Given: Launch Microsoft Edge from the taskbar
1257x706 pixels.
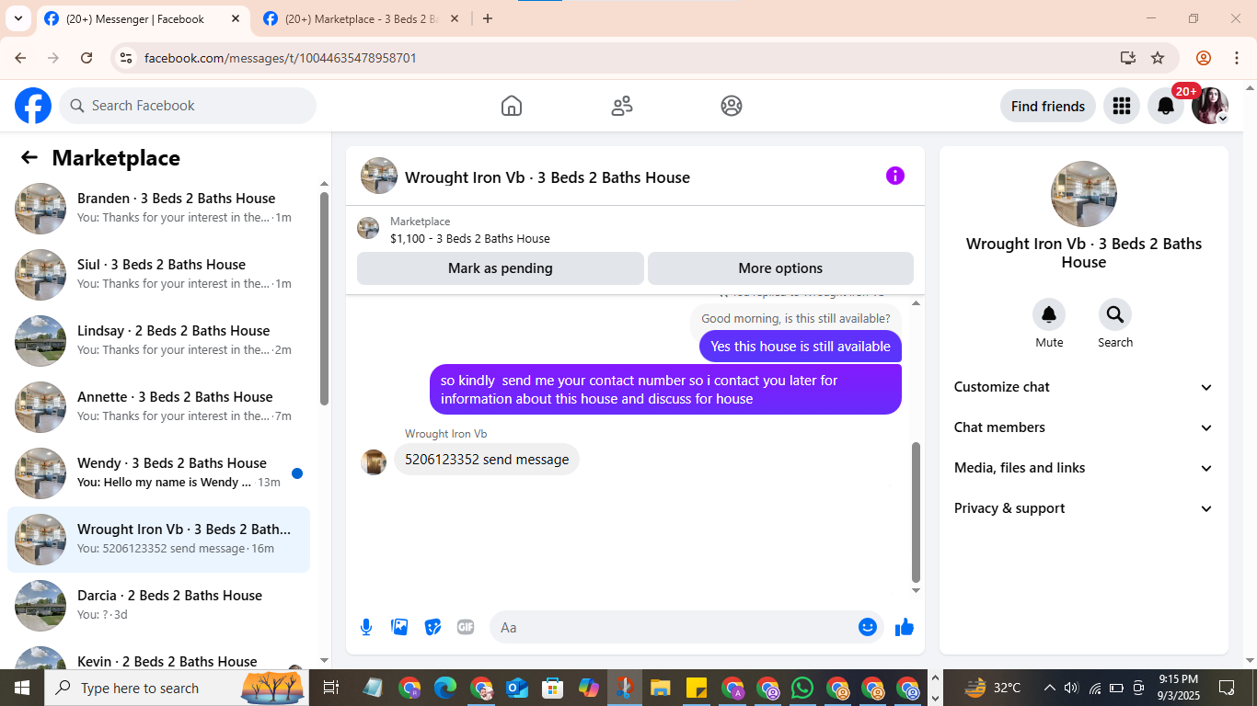Looking at the screenshot, I should tap(445, 688).
